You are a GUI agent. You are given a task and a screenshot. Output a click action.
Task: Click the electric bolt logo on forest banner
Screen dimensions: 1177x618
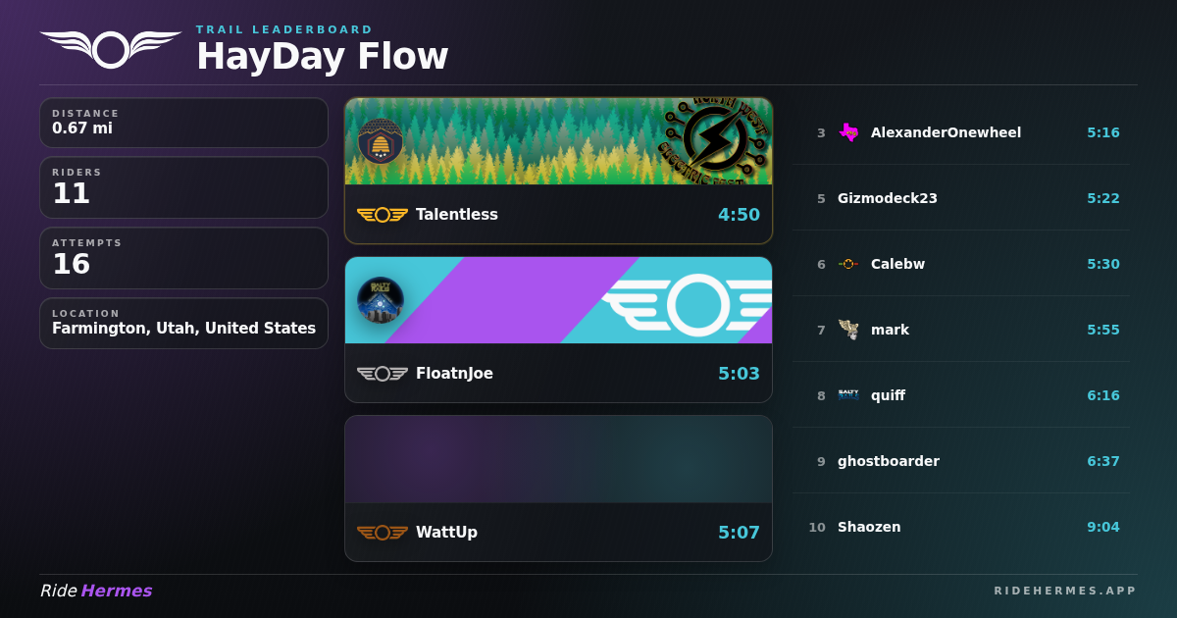[x=714, y=141]
